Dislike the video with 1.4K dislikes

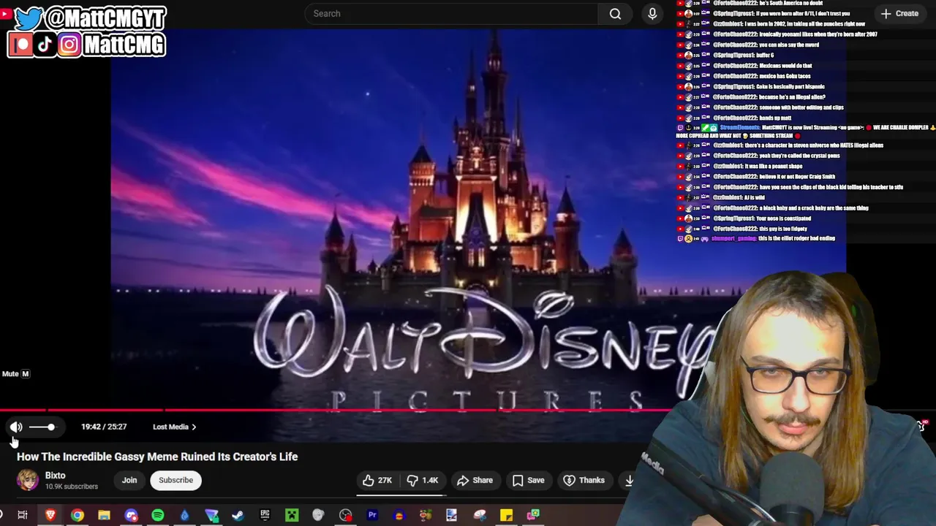tap(423, 480)
